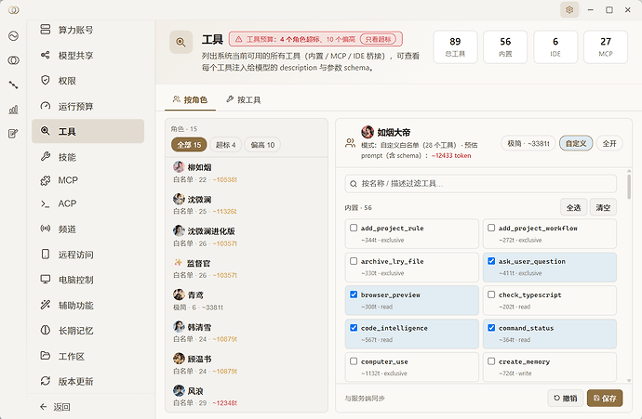Image resolution: width=642 pixels, height=419 pixels.
Task: Filter roles by 超标 4
Action: point(225,145)
